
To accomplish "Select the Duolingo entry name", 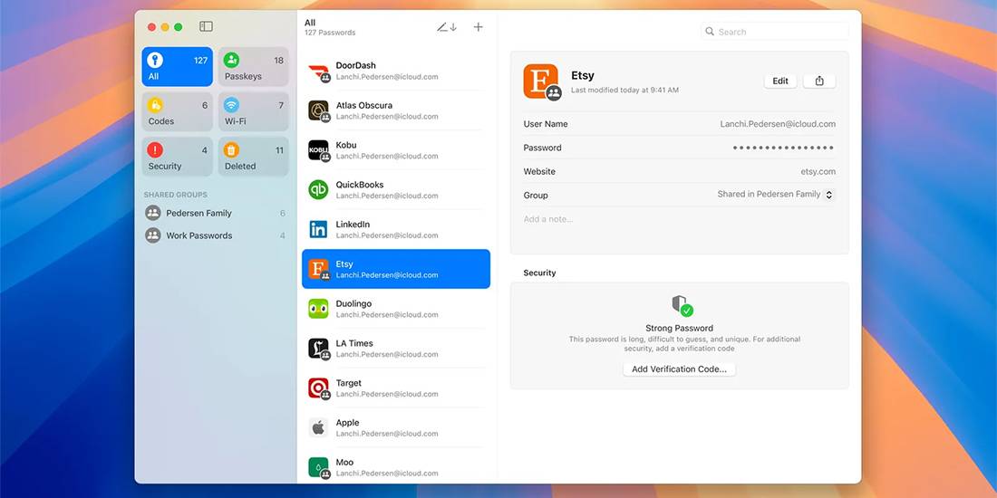I will (x=353, y=303).
